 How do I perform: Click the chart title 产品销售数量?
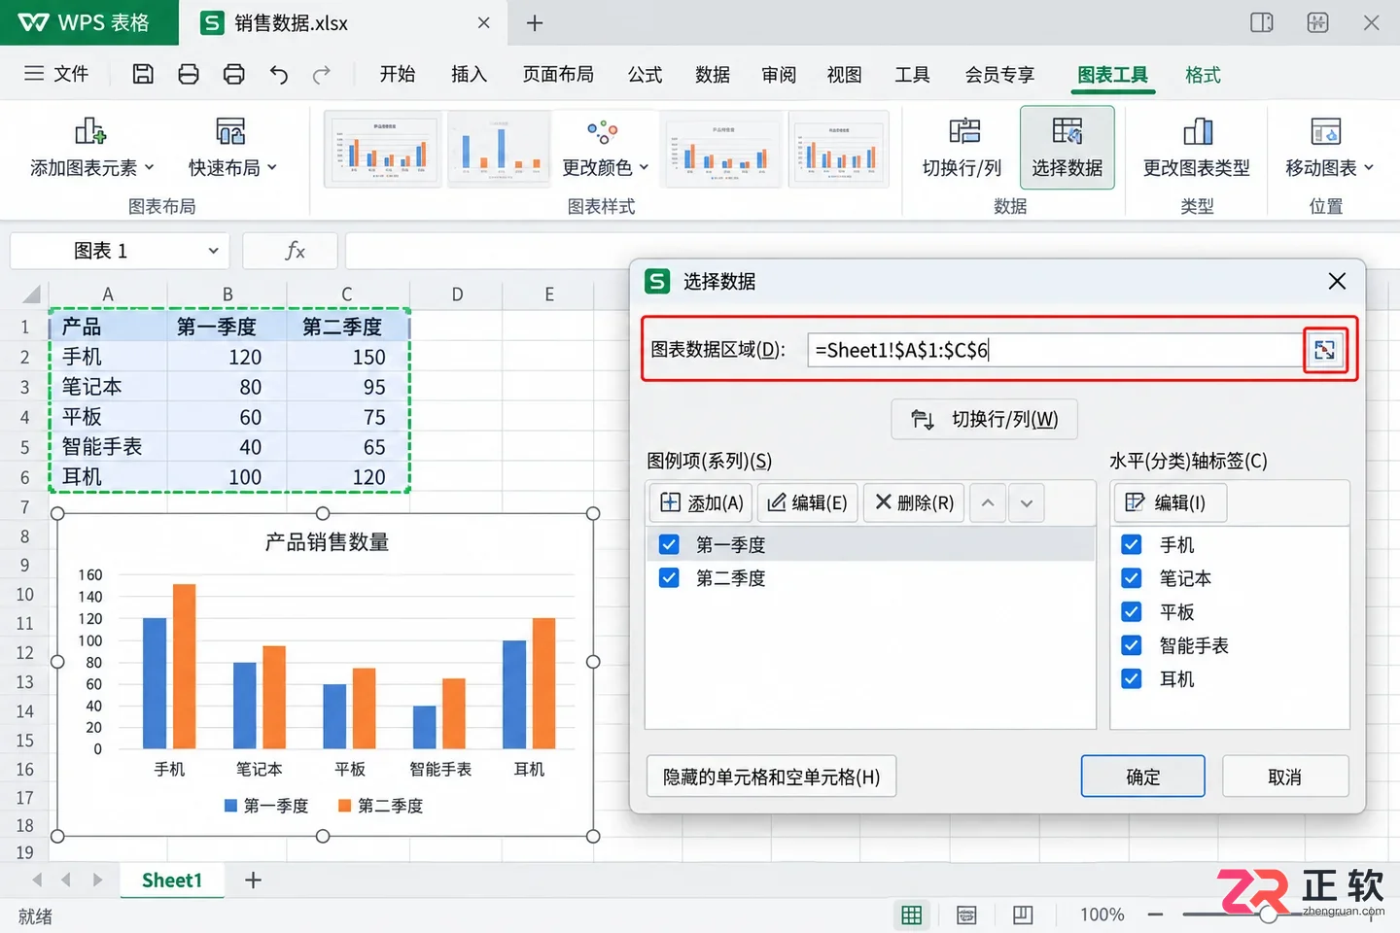click(327, 542)
